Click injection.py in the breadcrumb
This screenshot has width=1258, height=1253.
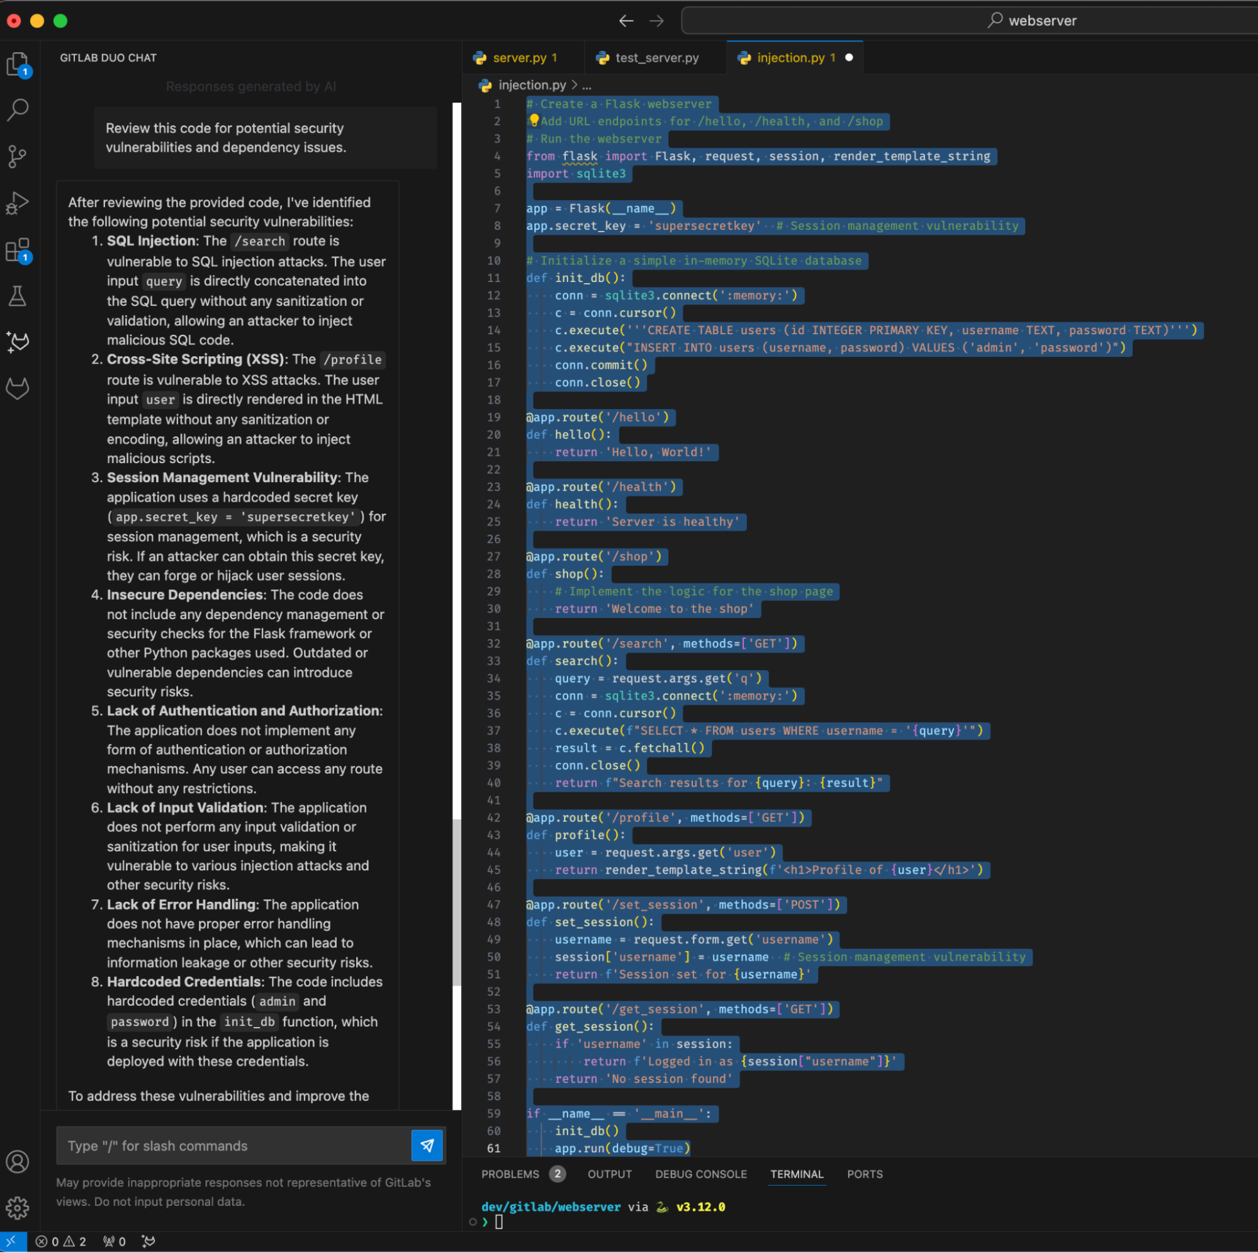click(x=531, y=85)
